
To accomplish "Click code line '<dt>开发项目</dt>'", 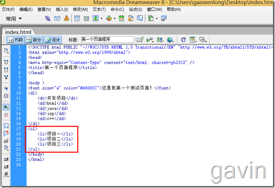I will click(58, 98).
